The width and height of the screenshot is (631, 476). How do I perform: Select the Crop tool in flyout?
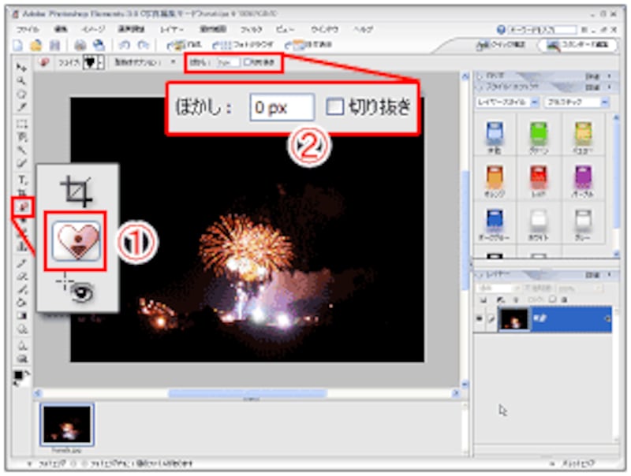(x=77, y=192)
